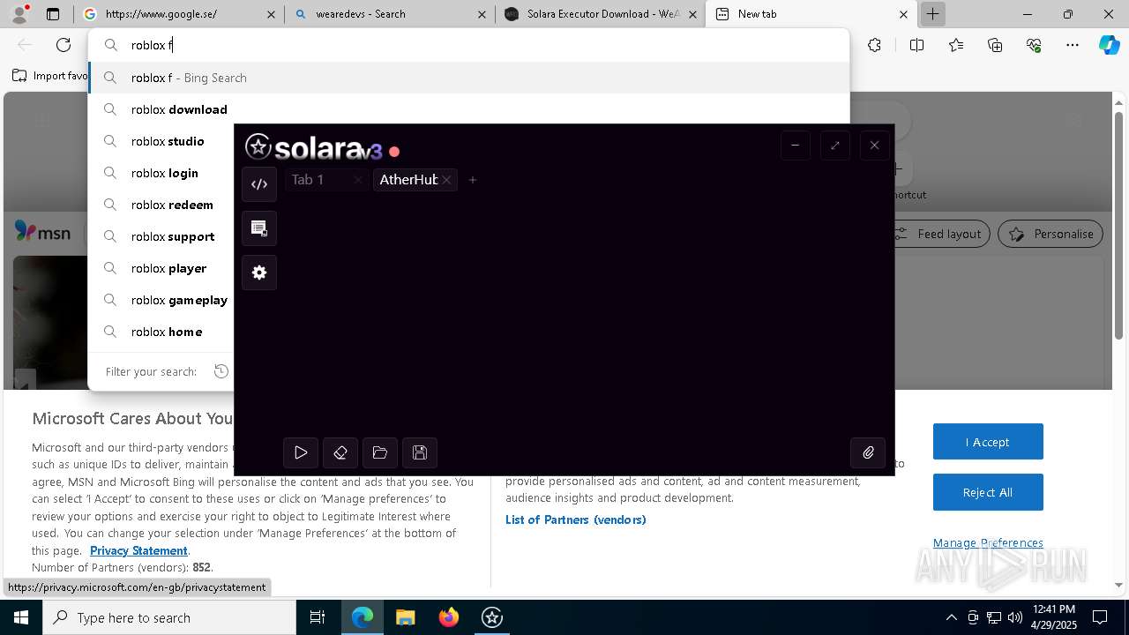Minimize the Solara window

[796, 146]
